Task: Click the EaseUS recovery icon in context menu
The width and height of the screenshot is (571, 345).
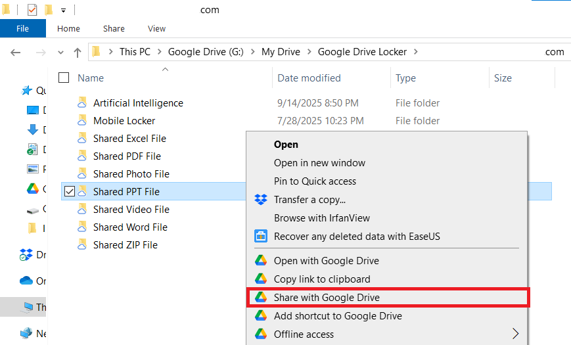Action: point(260,236)
